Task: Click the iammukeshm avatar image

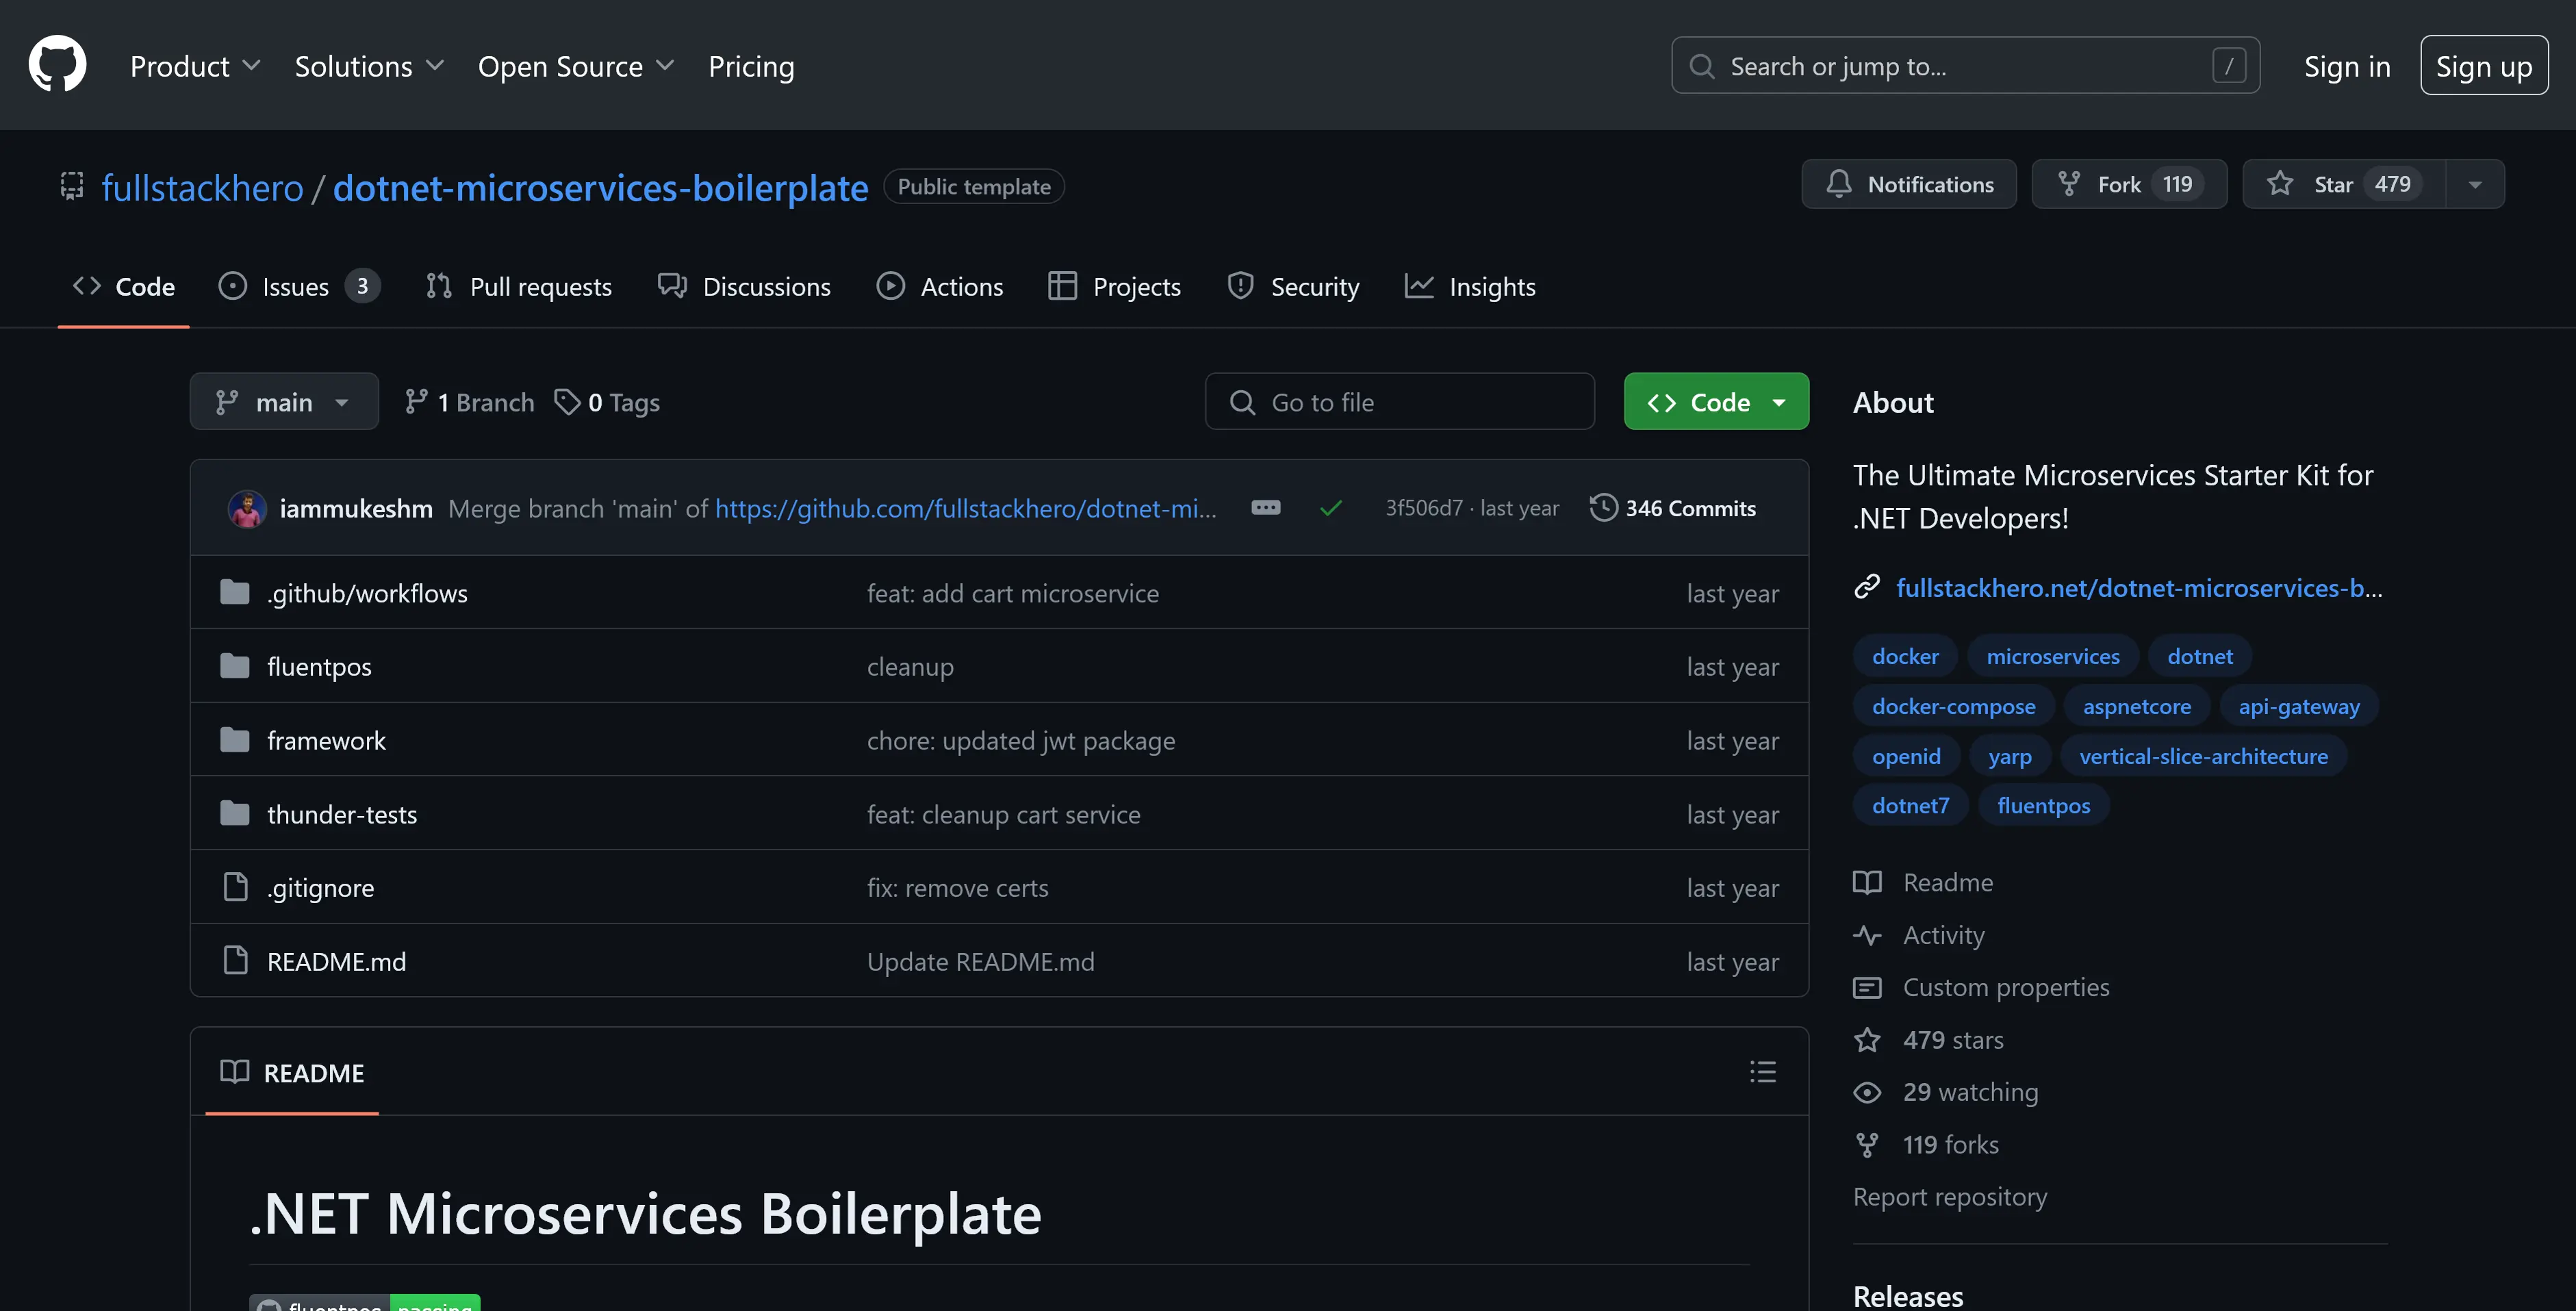Action: pyautogui.click(x=246, y=508)
